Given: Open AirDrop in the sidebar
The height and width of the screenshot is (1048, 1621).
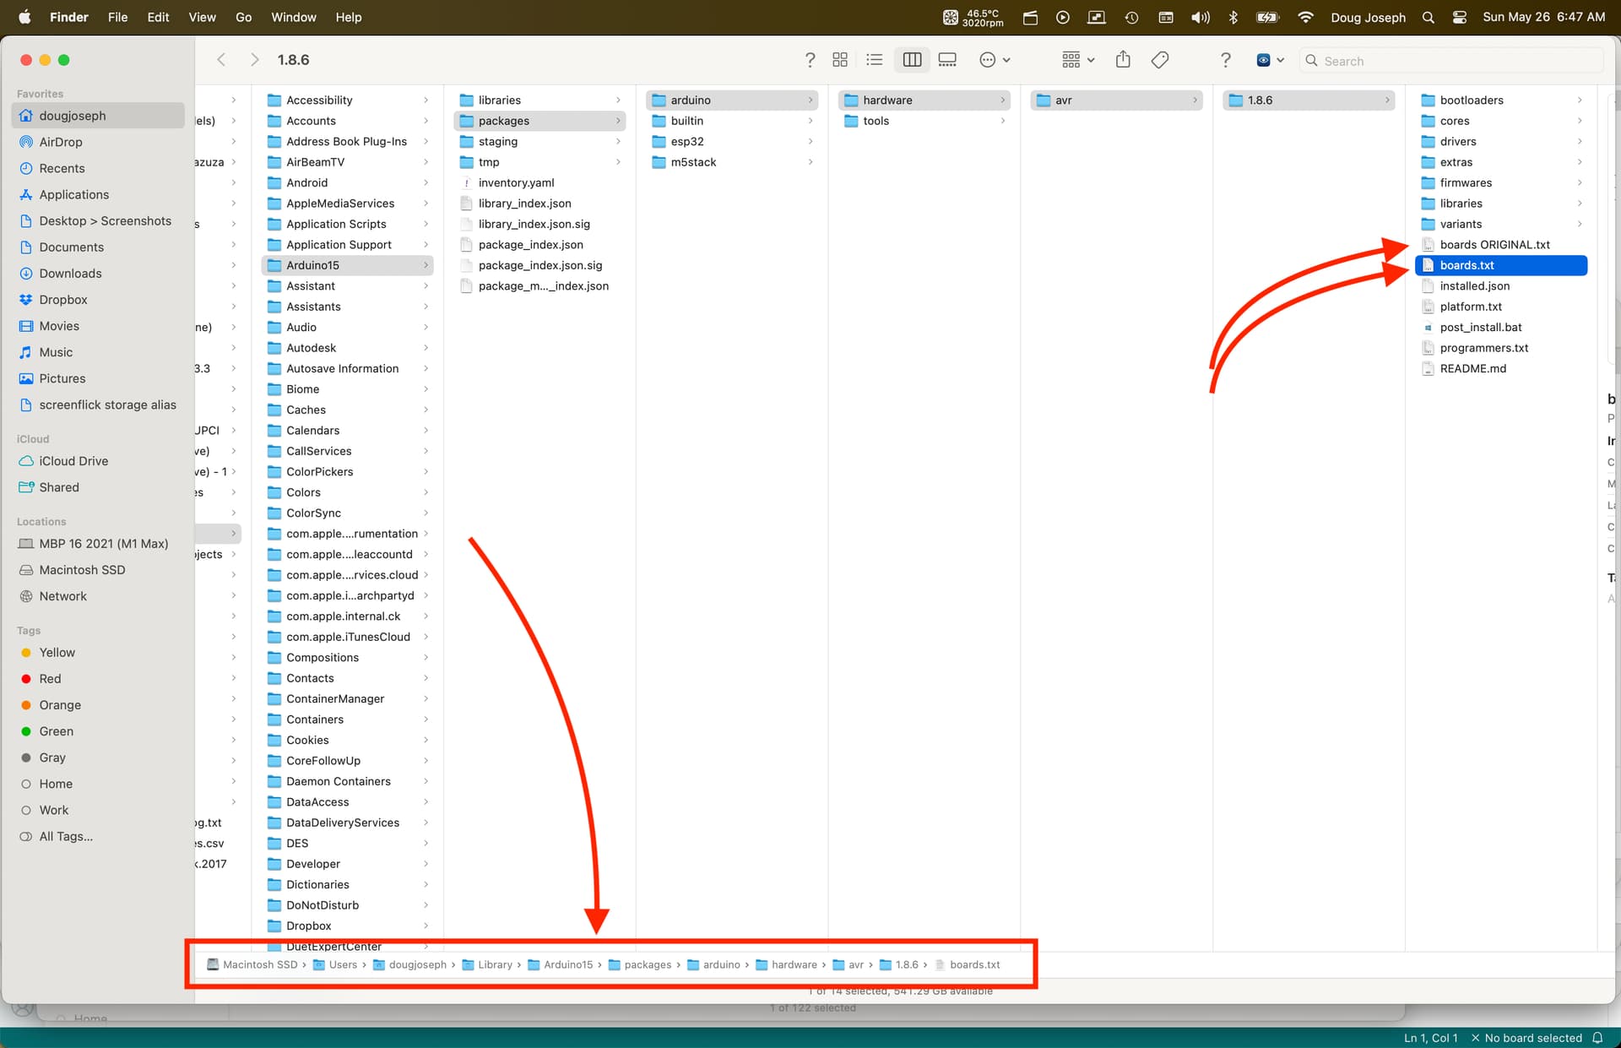Looking at the screenshot, I should 61,142.
